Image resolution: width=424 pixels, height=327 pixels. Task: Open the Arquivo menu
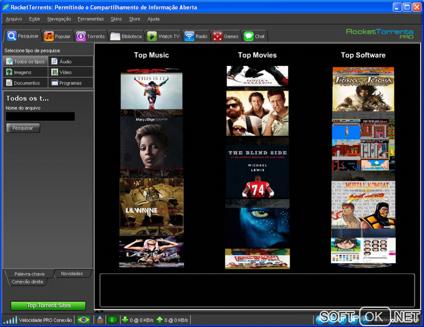[x=14, y=19]
